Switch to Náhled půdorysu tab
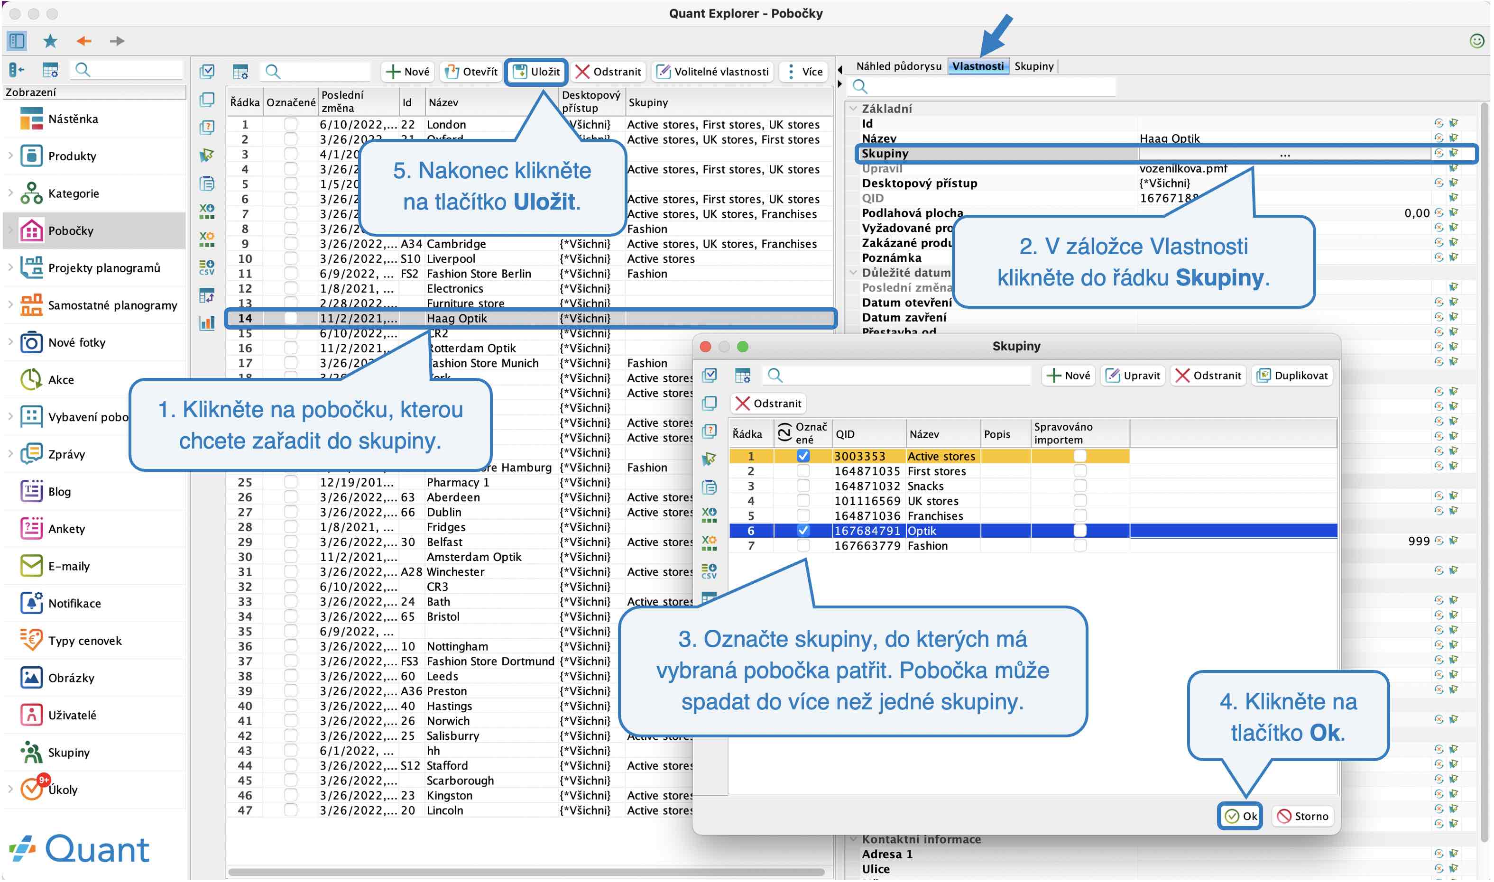1494x882 pixels. 899,66
